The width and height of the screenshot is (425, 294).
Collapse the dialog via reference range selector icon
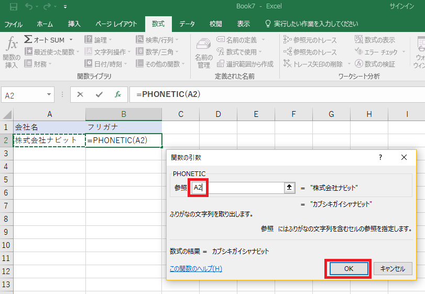289,188
